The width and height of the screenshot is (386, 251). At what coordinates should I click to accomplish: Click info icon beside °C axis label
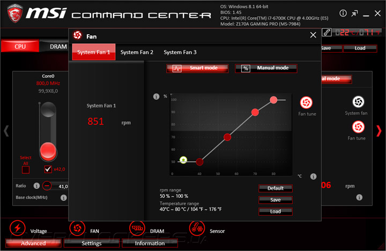tap(313, 176)
